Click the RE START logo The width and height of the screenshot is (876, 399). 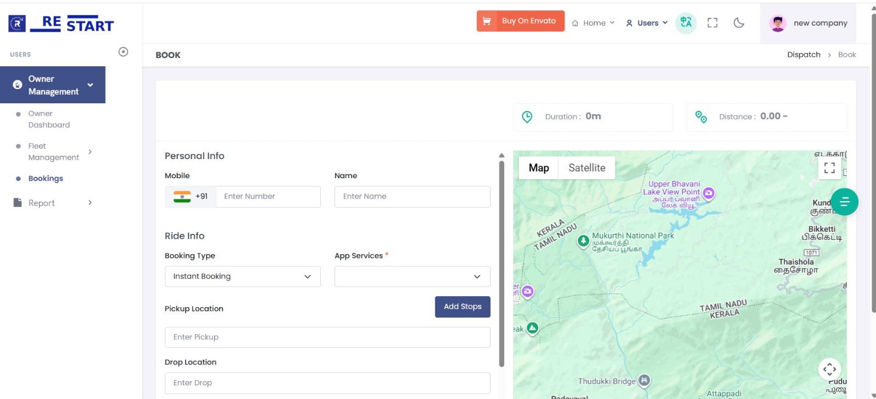click(61, 24)
